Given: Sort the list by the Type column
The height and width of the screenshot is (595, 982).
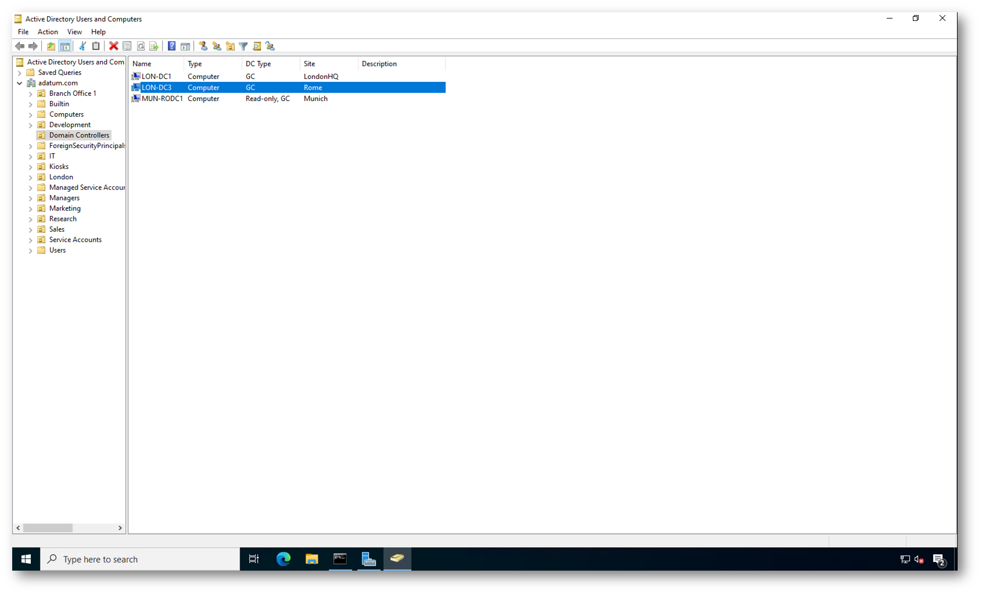Looking at the screenshot, I should (213, 64).
